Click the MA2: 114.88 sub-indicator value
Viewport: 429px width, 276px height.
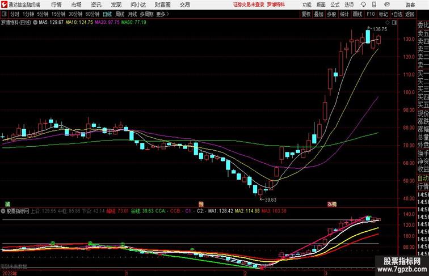pyautogui.click(x=247, y=211)
